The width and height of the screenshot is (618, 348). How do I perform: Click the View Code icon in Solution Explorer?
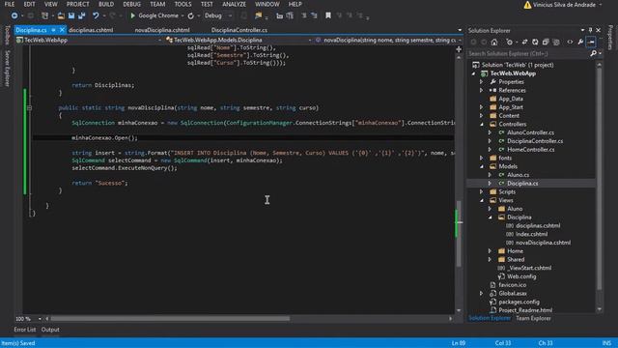pos(570,42)
